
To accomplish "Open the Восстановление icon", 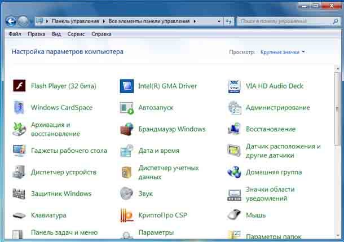I will click(x=234, y=129).
